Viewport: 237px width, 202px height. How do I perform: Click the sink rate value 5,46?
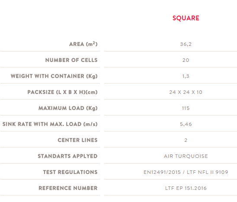pyautogui.click(x=186, y=124)
